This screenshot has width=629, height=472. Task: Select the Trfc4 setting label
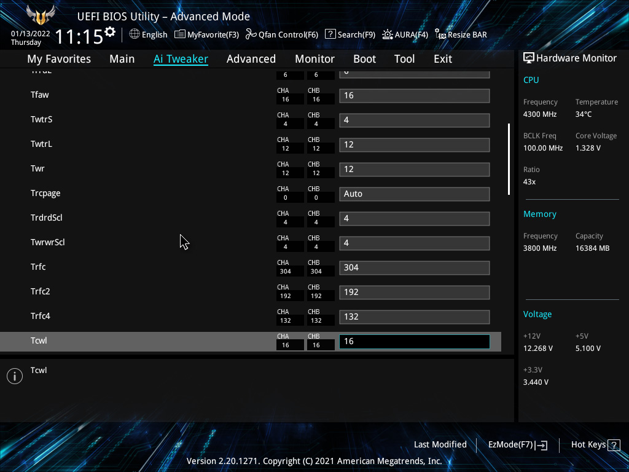[40, 316]
